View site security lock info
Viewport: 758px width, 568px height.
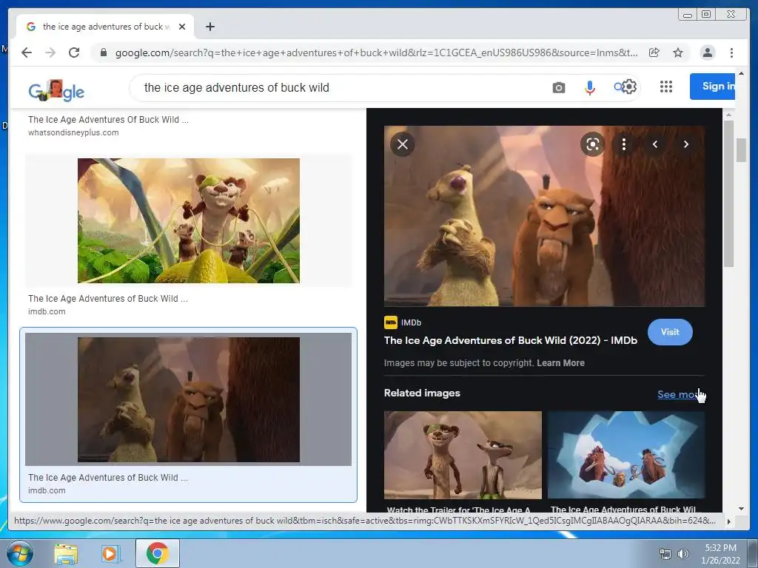(x=104, y=53)
